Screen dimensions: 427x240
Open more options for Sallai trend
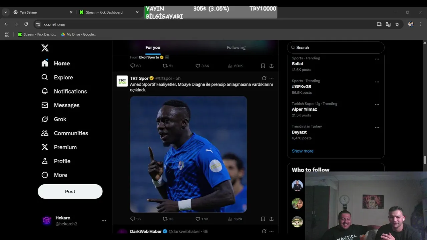pyautogui.click(x=377, y=59)
